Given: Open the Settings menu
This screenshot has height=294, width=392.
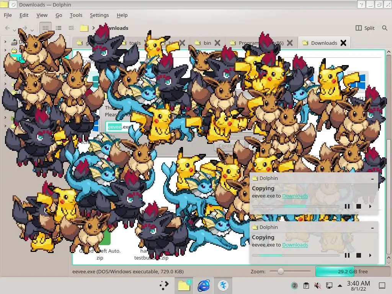Looking at the screenshot, I should pyautogui.click(x=99, y=15).
